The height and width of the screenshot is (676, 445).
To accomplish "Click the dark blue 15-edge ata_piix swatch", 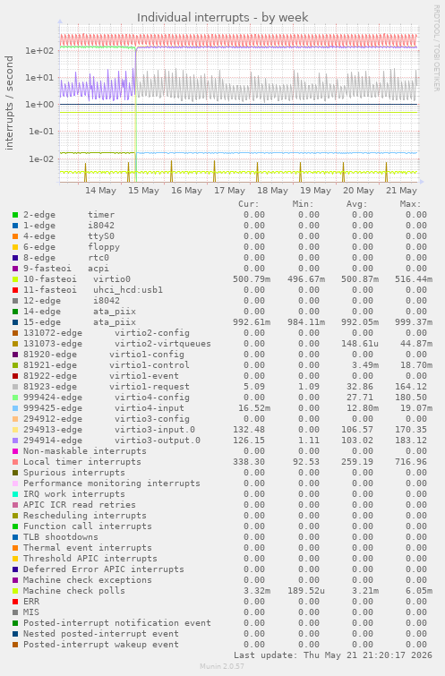I will pyautogui.click(x=15, y=322).
